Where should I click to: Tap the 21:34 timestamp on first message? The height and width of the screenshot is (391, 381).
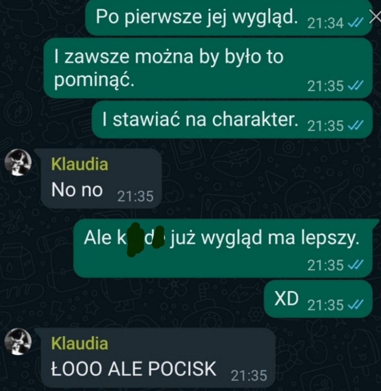pos(326,24)
